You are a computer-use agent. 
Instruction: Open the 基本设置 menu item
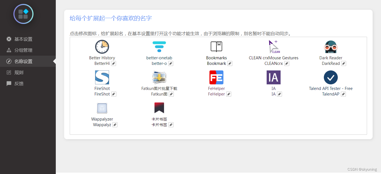tap(28, 39)
